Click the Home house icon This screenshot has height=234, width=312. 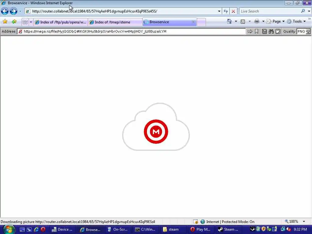[x=229, y=21]
